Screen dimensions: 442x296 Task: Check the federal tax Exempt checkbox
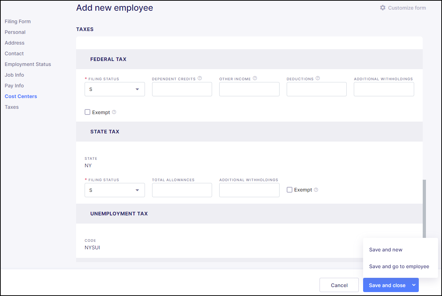(x=87, y=112)
